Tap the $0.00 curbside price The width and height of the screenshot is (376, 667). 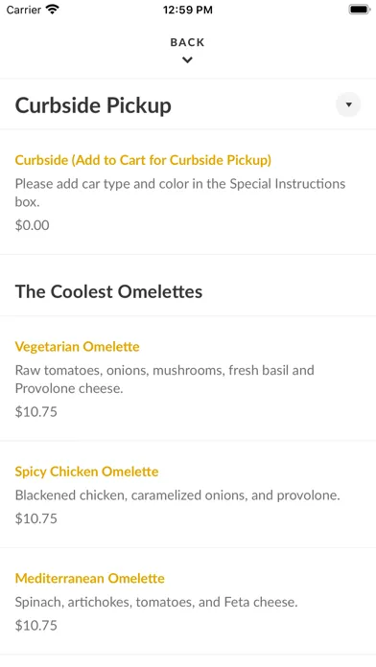32,225
